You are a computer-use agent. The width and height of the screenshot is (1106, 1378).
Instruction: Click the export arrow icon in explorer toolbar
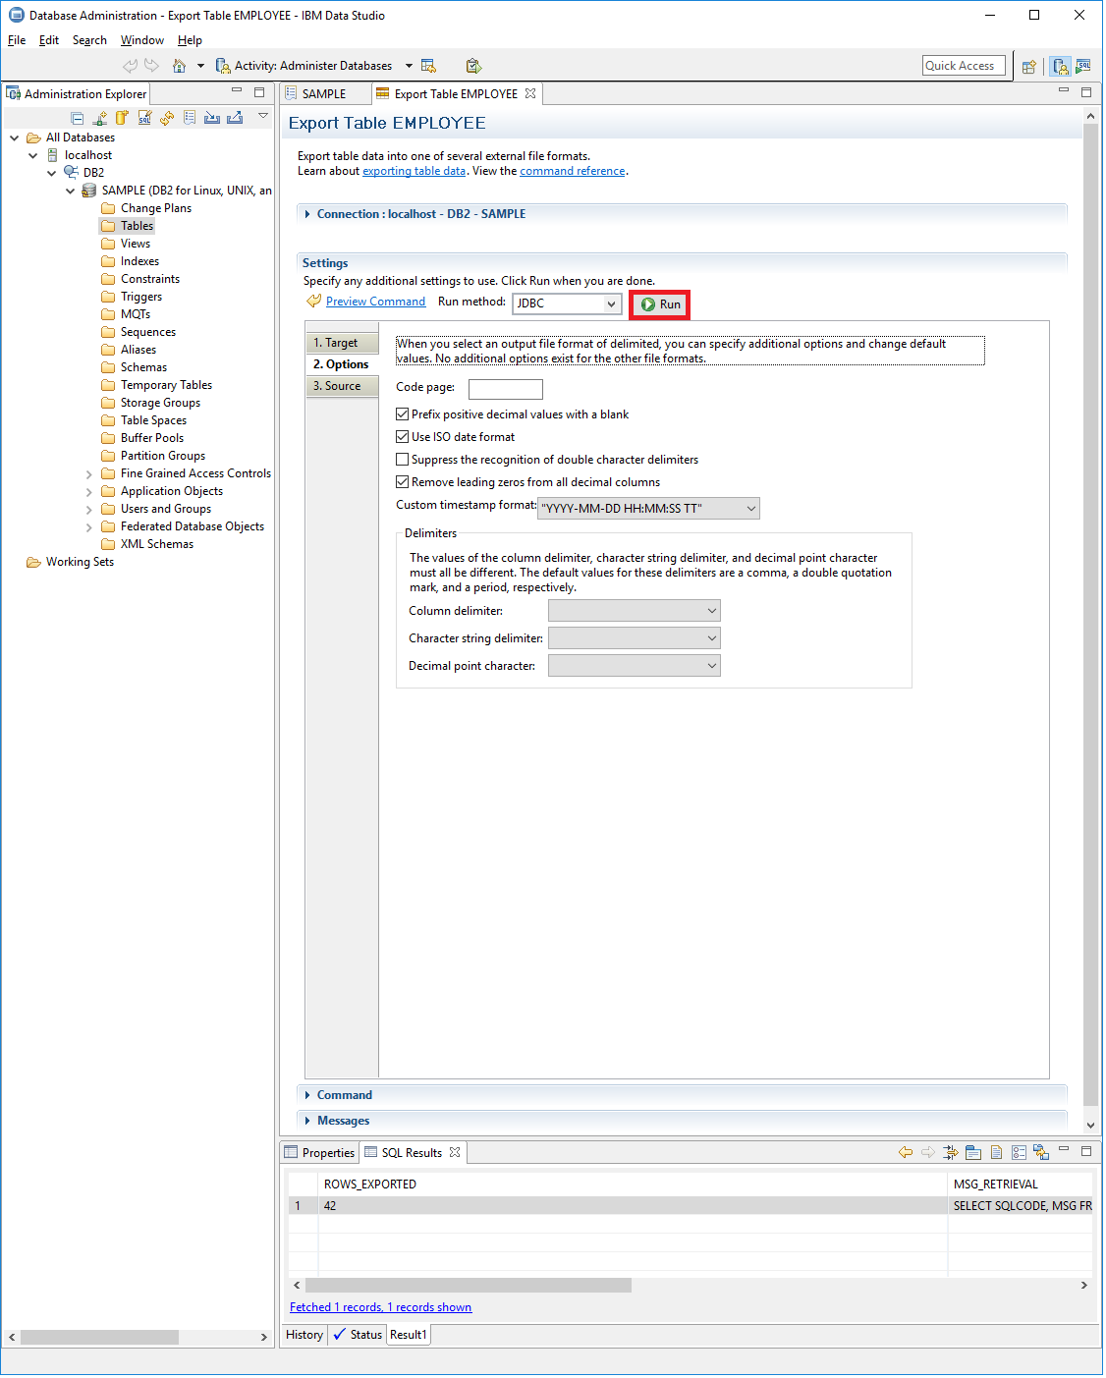(x=235, y=118)
